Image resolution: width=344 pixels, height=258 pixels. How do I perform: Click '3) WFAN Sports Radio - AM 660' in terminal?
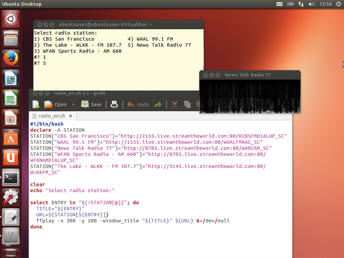click(77, 51)
